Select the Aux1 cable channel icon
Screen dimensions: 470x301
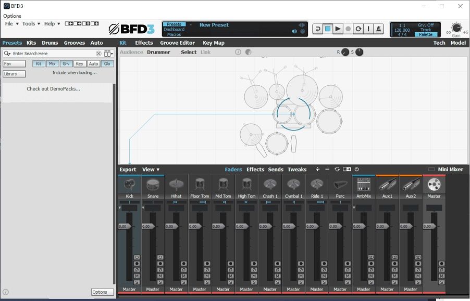click(x=387, y=185)
